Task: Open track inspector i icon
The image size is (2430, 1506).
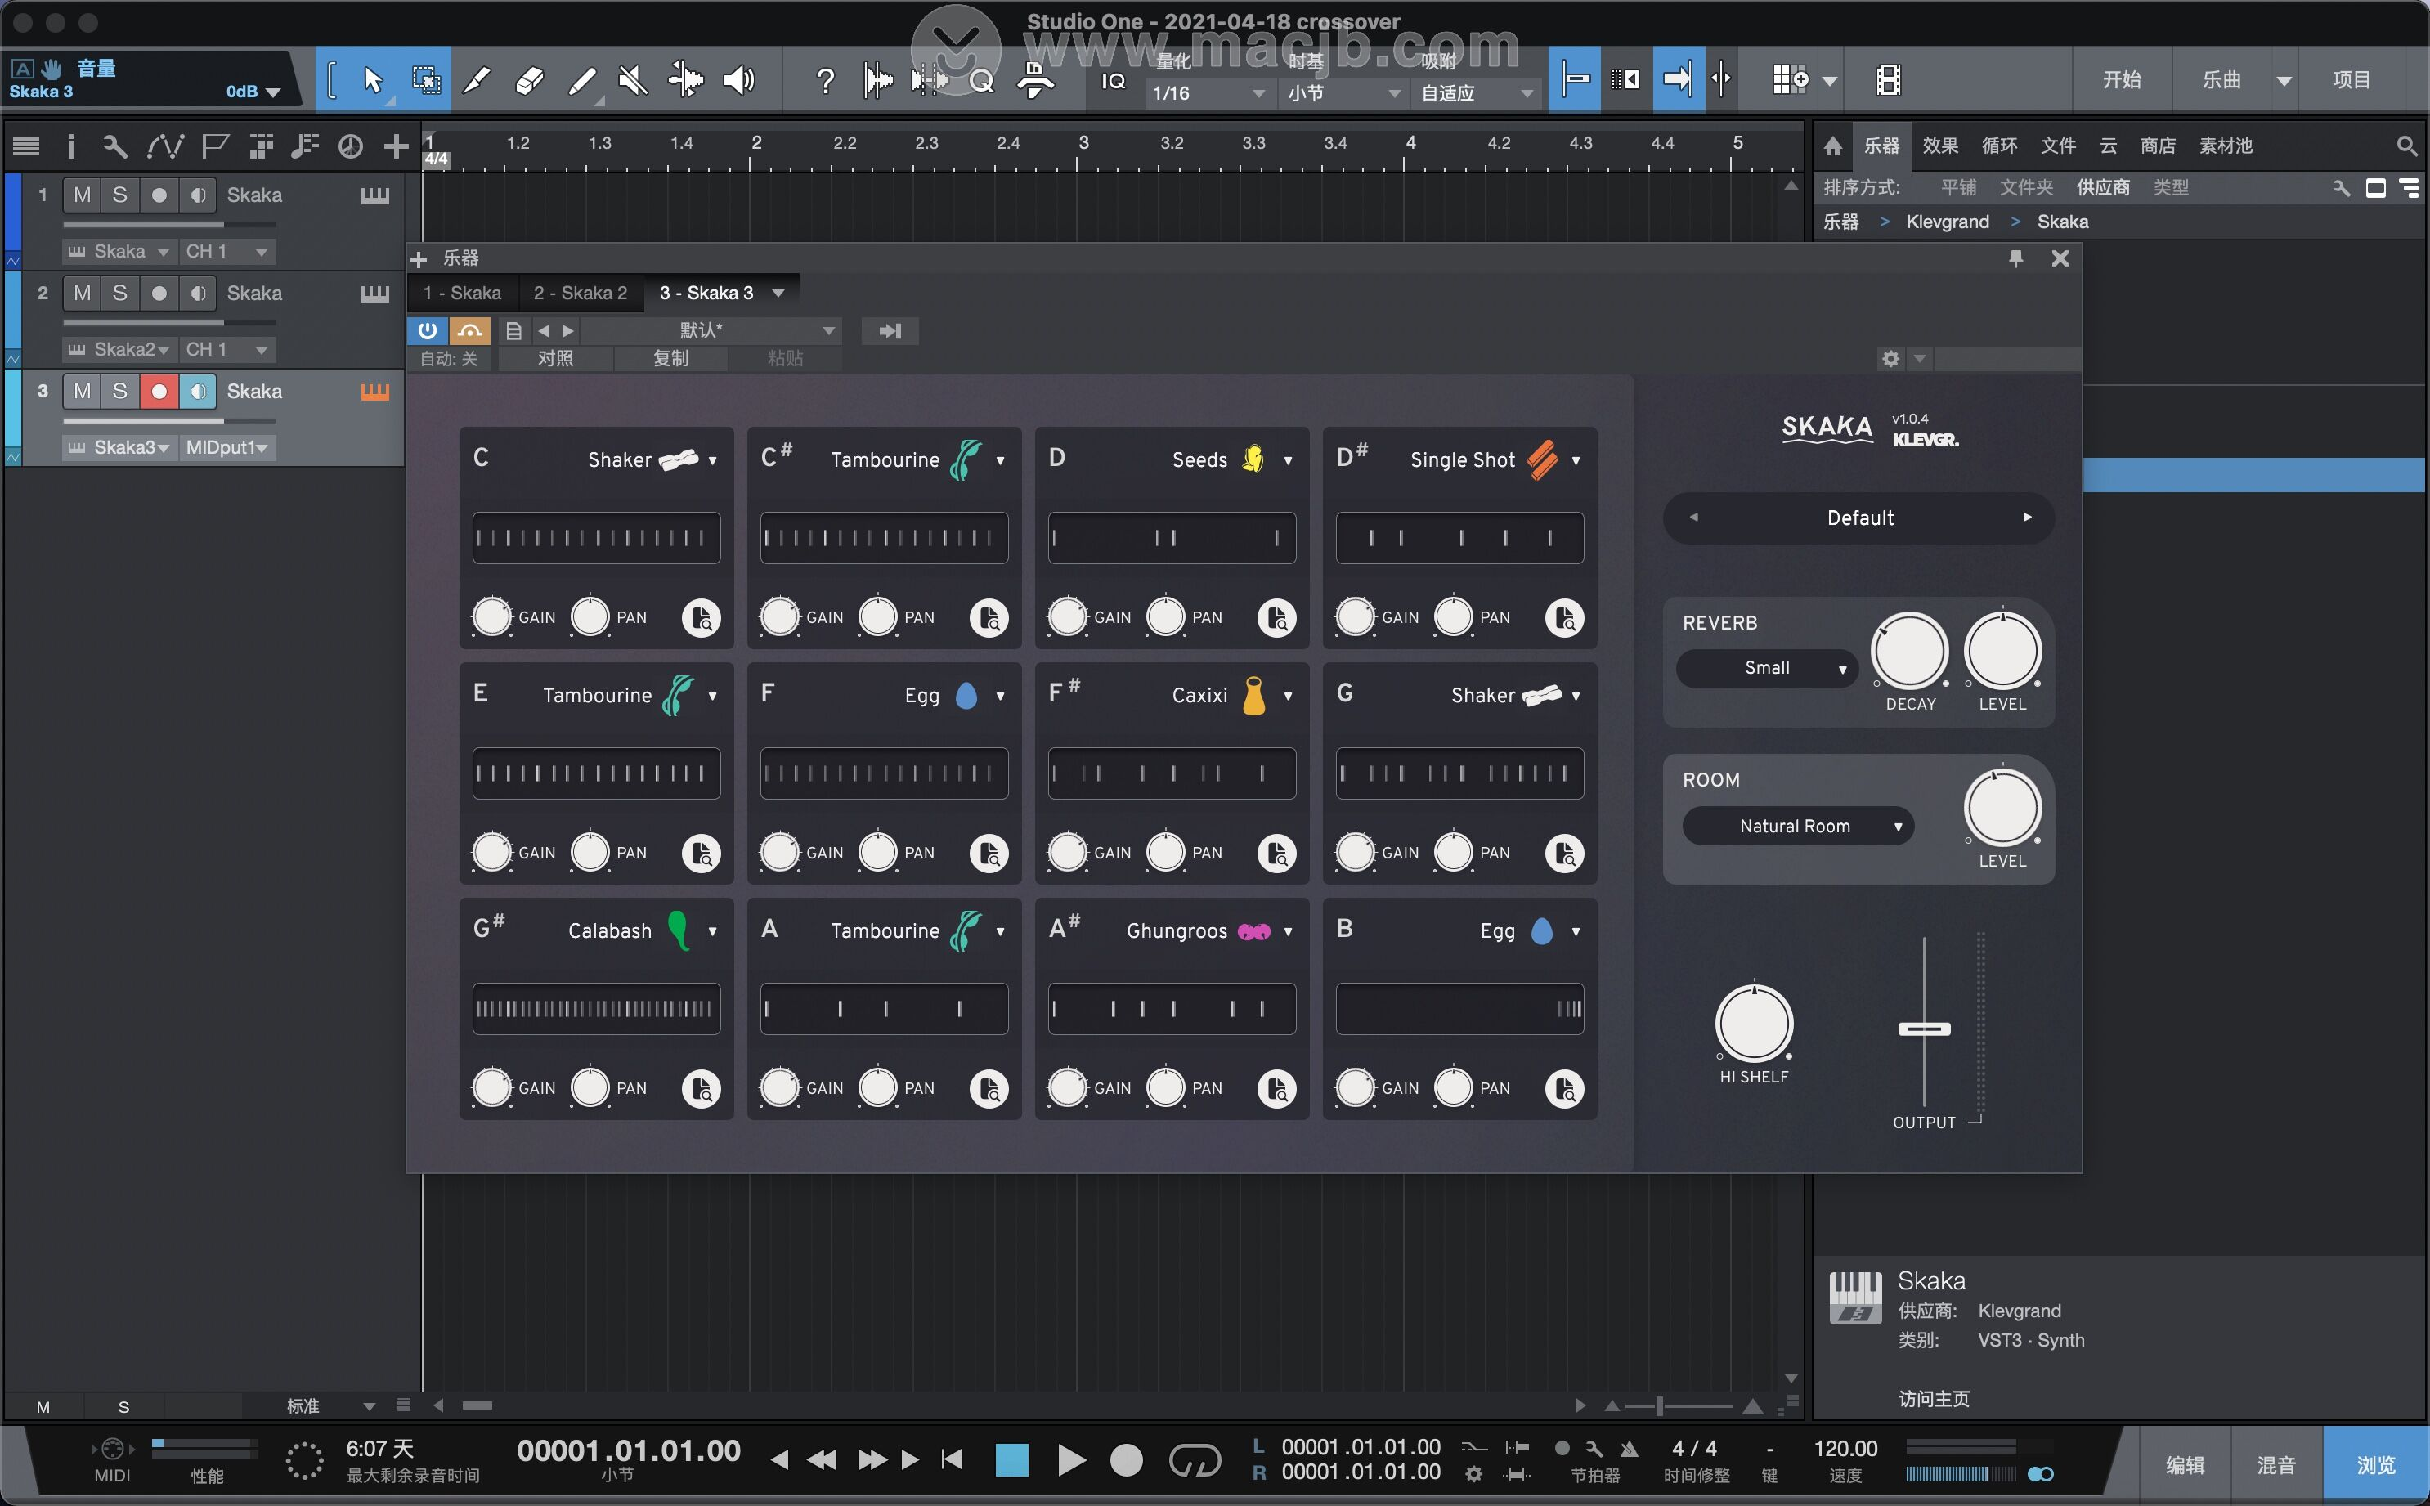Action: pos(69,146)
